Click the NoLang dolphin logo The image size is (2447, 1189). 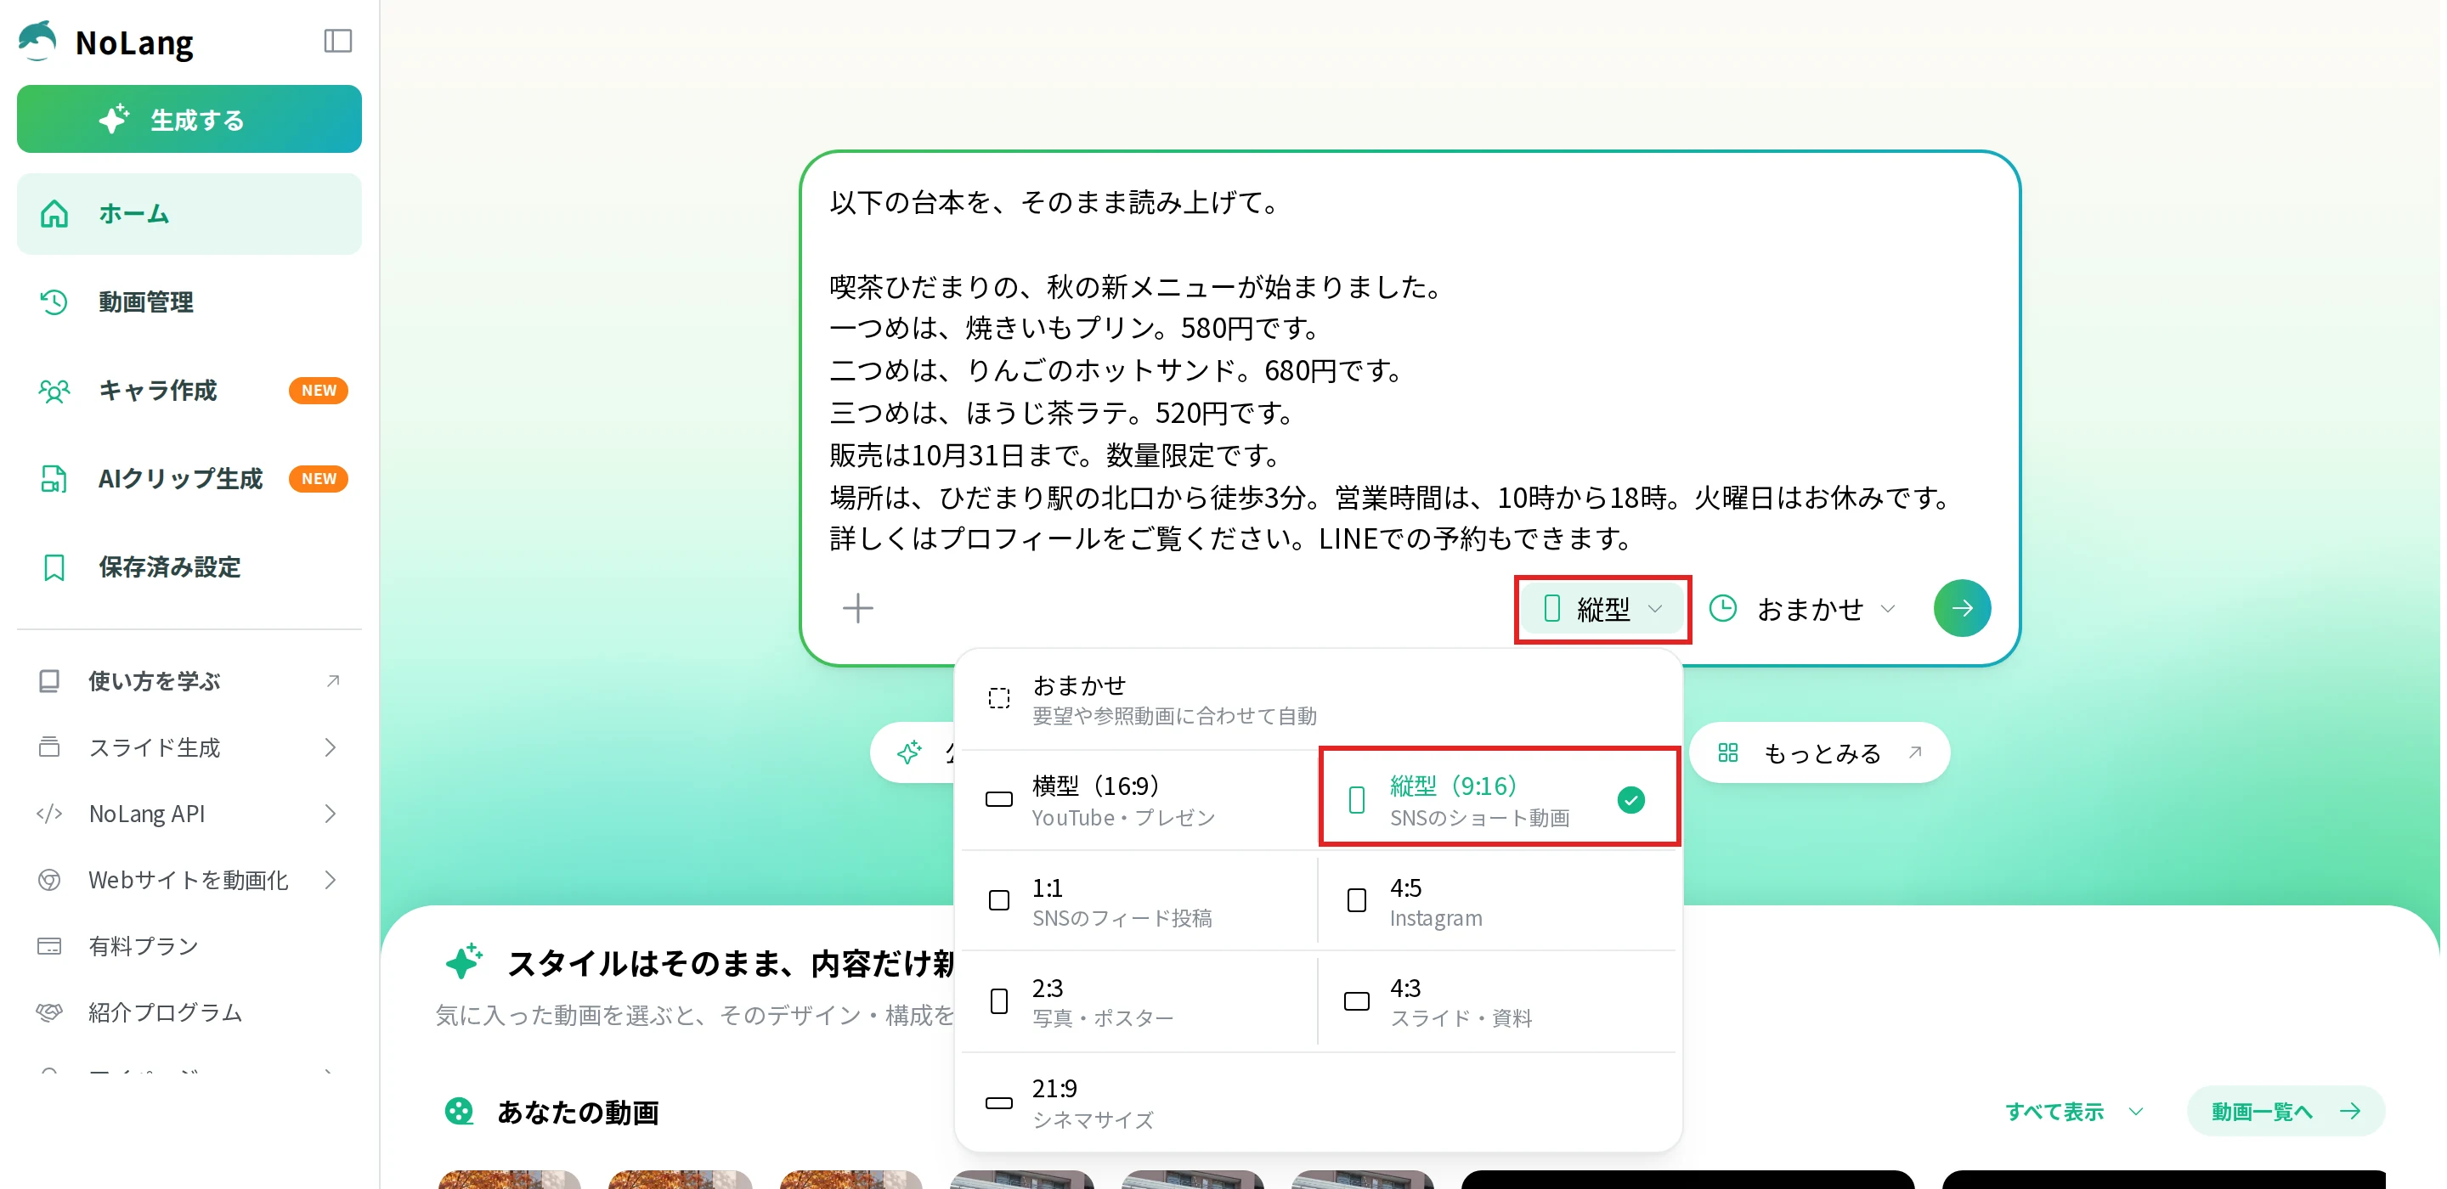(38, 41)
